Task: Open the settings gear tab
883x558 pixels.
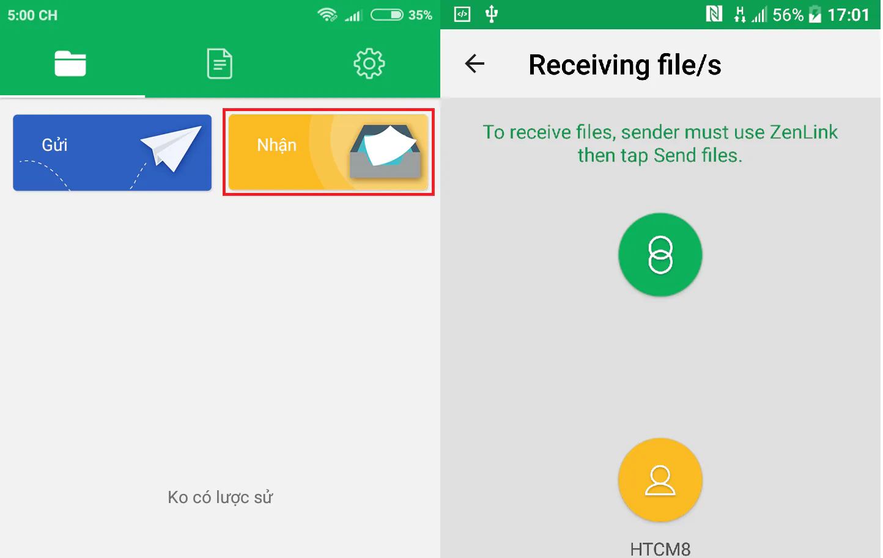Action: (x=369, y=63)
